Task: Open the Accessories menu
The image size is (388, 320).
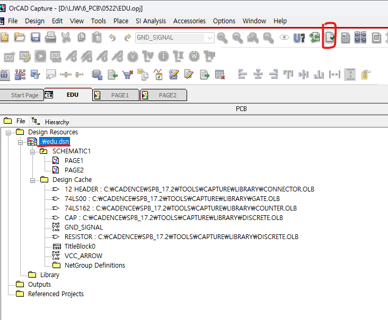Action: [x=189, y=21]
